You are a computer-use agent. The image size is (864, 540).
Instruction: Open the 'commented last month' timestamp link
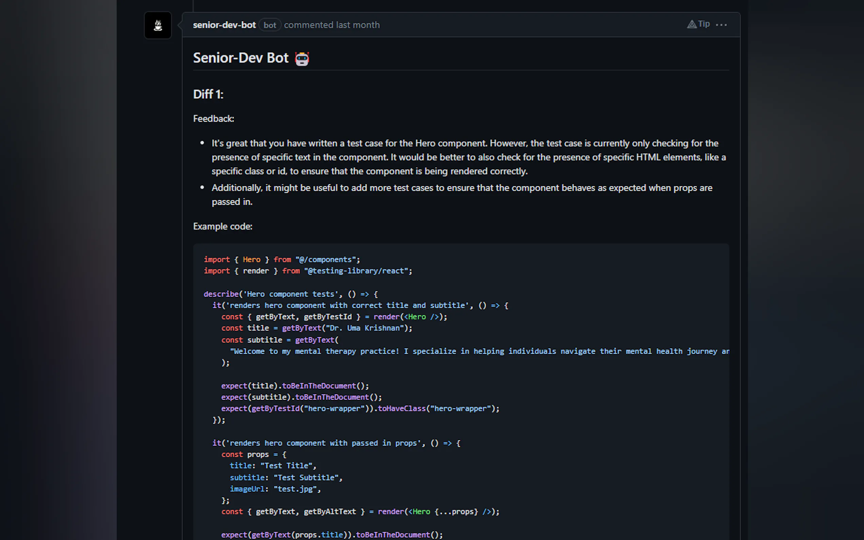point(331,25)
